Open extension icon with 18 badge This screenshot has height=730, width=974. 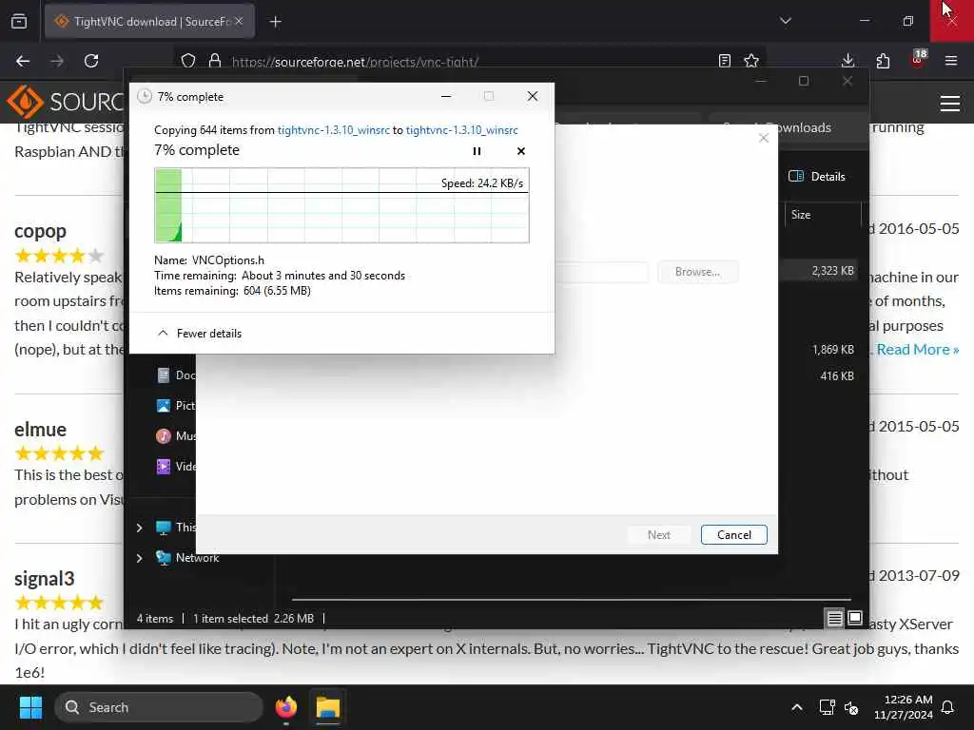click(x=918, y=60)
